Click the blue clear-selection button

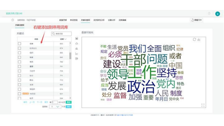pyautogui.click(x=69, y=107)
